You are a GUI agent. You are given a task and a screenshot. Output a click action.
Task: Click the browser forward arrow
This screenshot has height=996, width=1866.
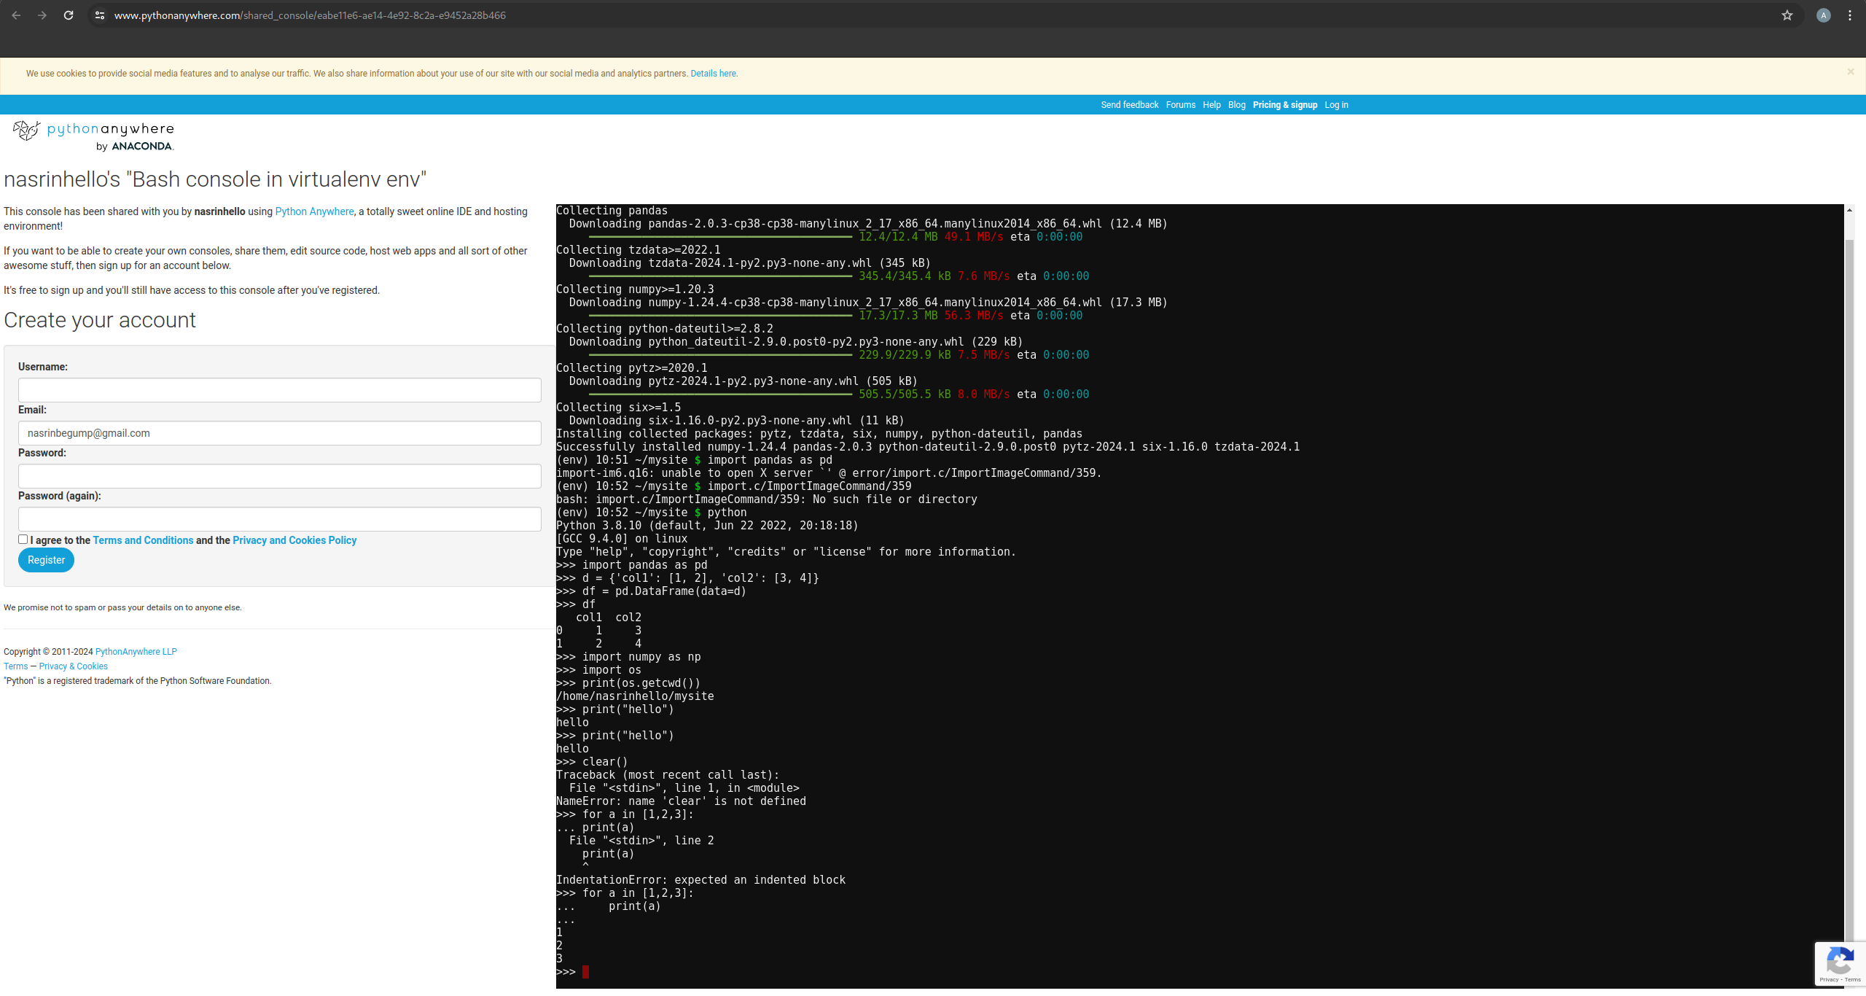(42, 15)
